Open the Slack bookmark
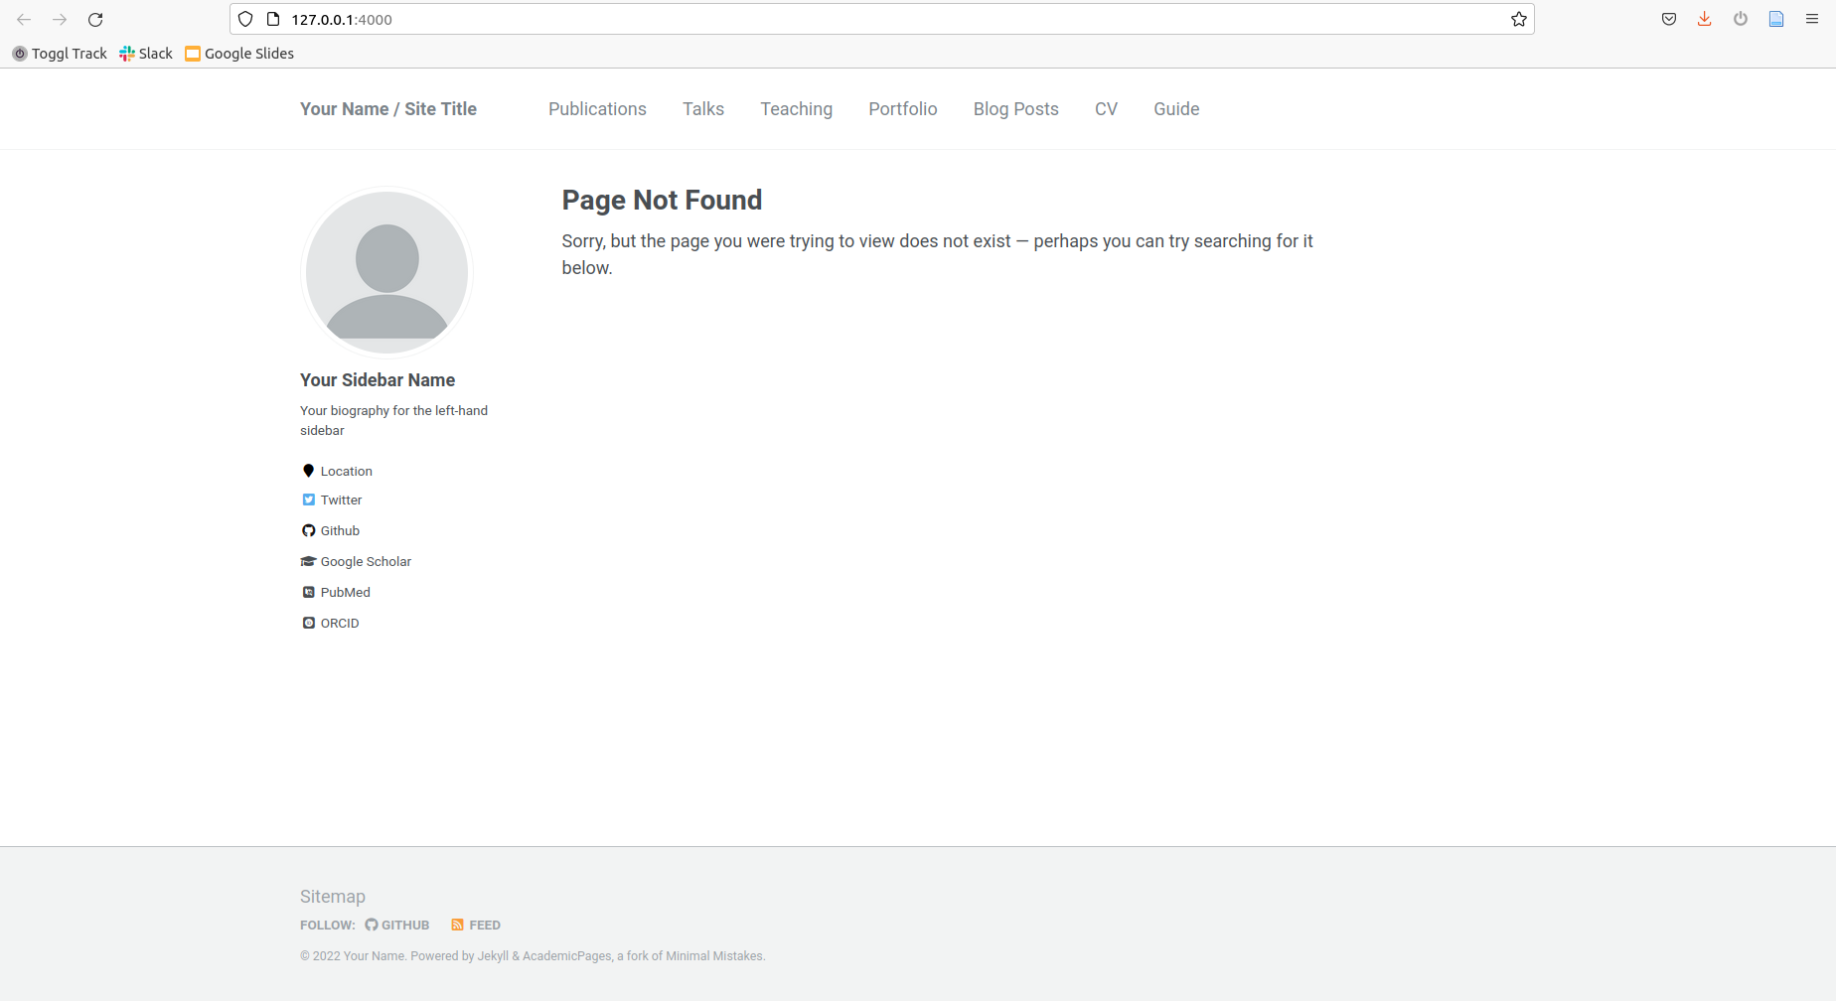 (146, 54)
